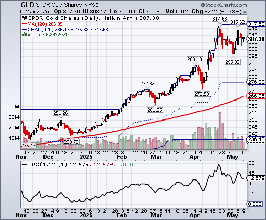Click the 40M volume axis label
This screenshot has width=266, height=220.
[x=14, y=107]
